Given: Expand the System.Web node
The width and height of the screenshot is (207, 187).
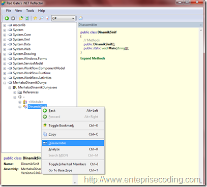Looking at the screenshot, I should tap(5, 49).
